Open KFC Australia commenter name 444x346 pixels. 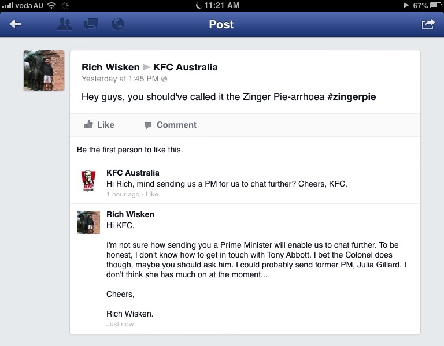pos(133,173)
